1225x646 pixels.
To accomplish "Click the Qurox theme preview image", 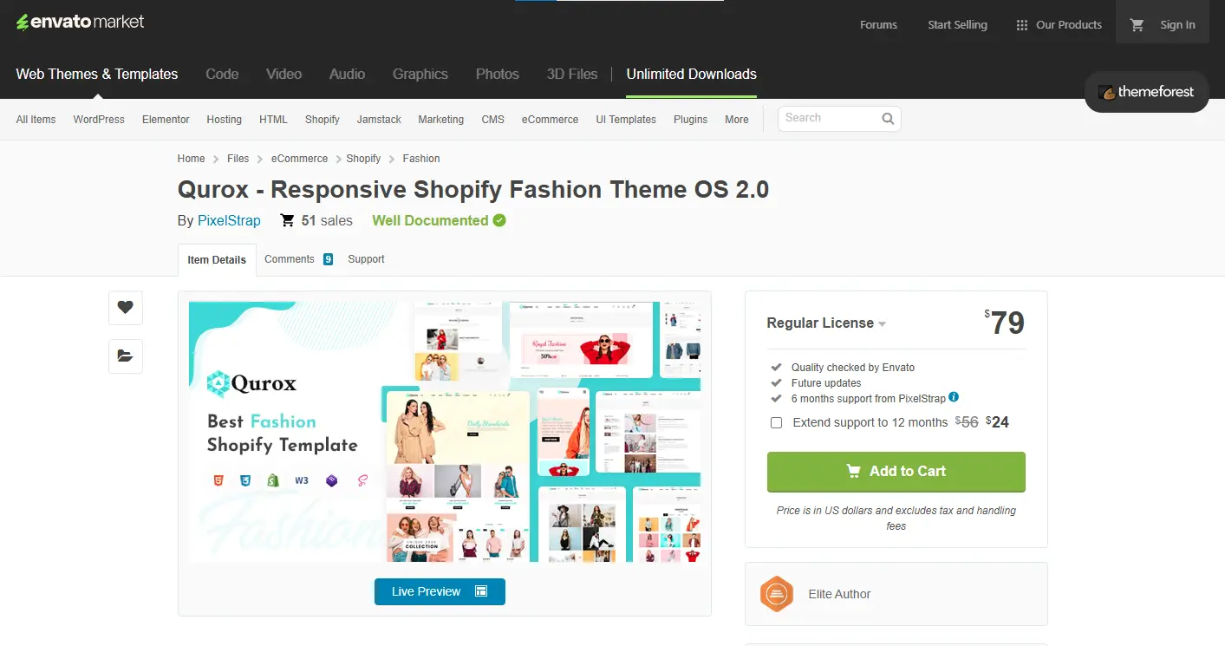I will (x=445, y=432).
